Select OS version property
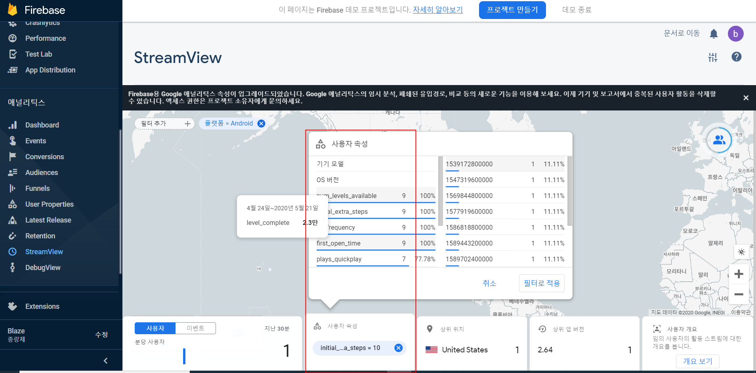 click(376, 180)
